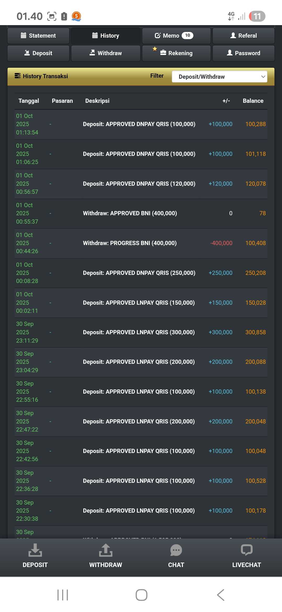
Task: Open the top Withdraw menu button
Action: tap(106, 53)
